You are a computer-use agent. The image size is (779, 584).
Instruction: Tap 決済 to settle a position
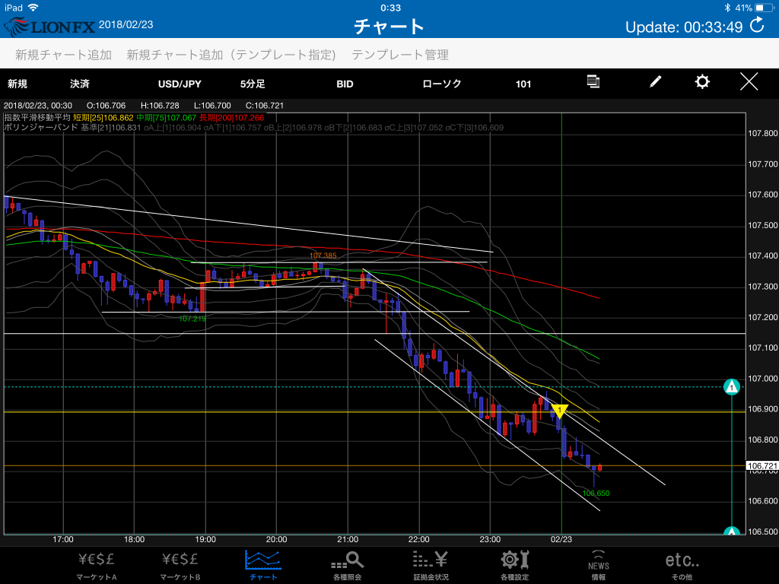(79, 84)
